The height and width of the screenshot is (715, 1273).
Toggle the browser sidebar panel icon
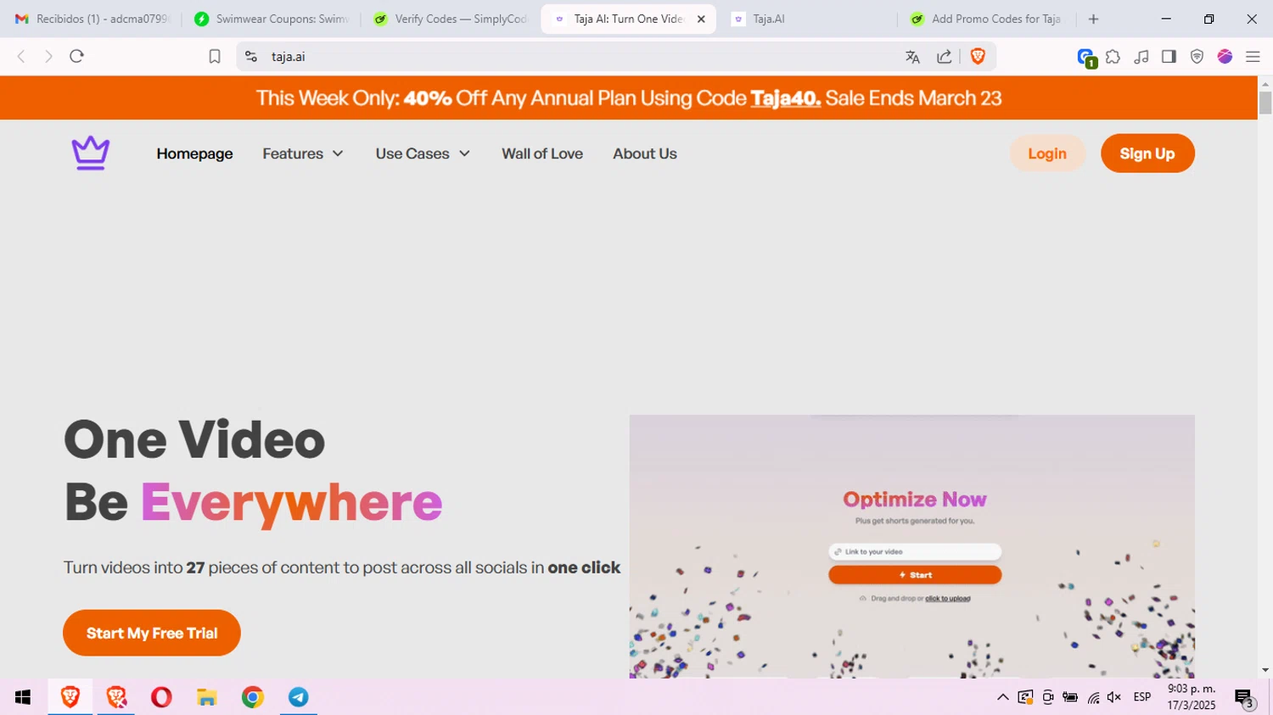coord(1169,57)
